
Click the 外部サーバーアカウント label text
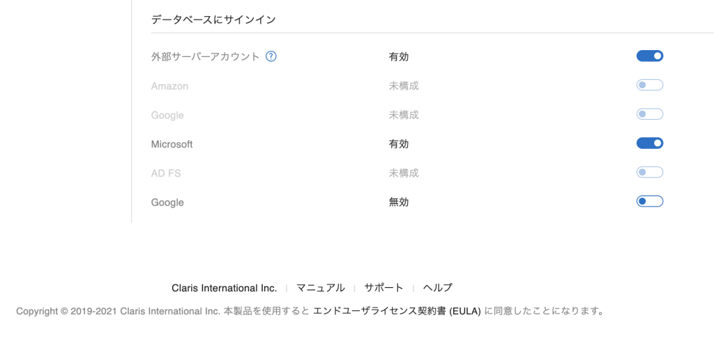[x=206, y=57]
